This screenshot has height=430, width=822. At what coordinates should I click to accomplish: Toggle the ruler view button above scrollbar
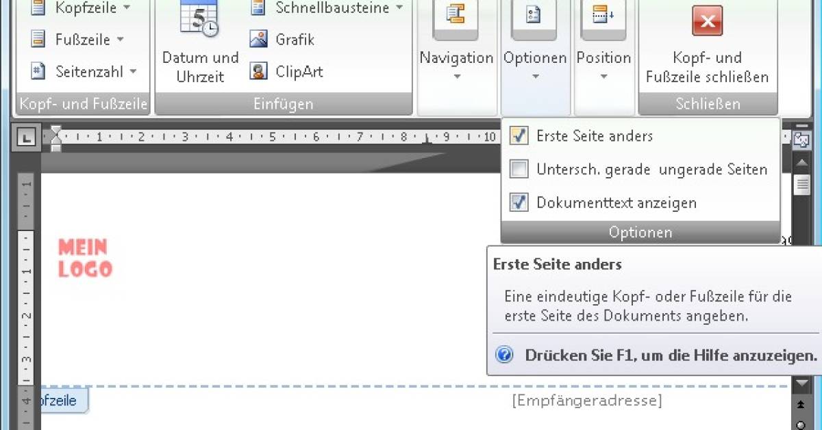point(801,140)
